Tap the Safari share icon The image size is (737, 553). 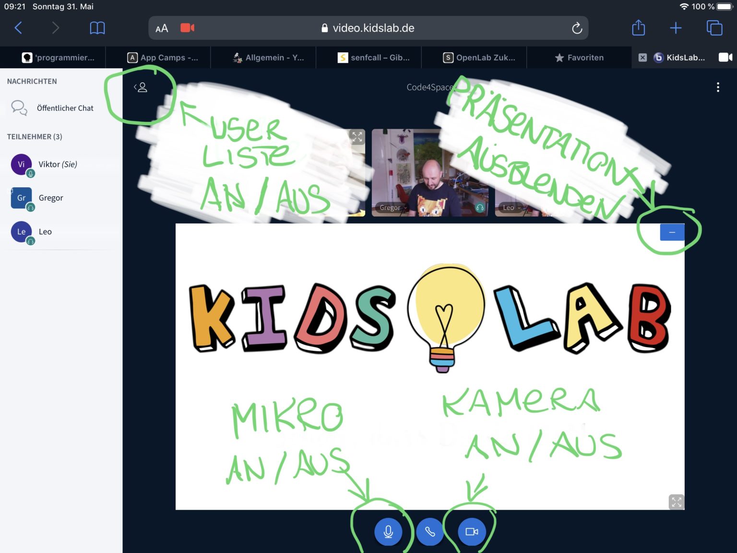tap(638, 28)
